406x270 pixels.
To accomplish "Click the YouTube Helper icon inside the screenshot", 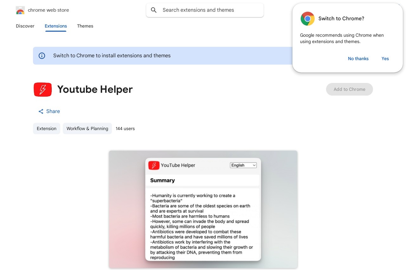I will [154, 165].
